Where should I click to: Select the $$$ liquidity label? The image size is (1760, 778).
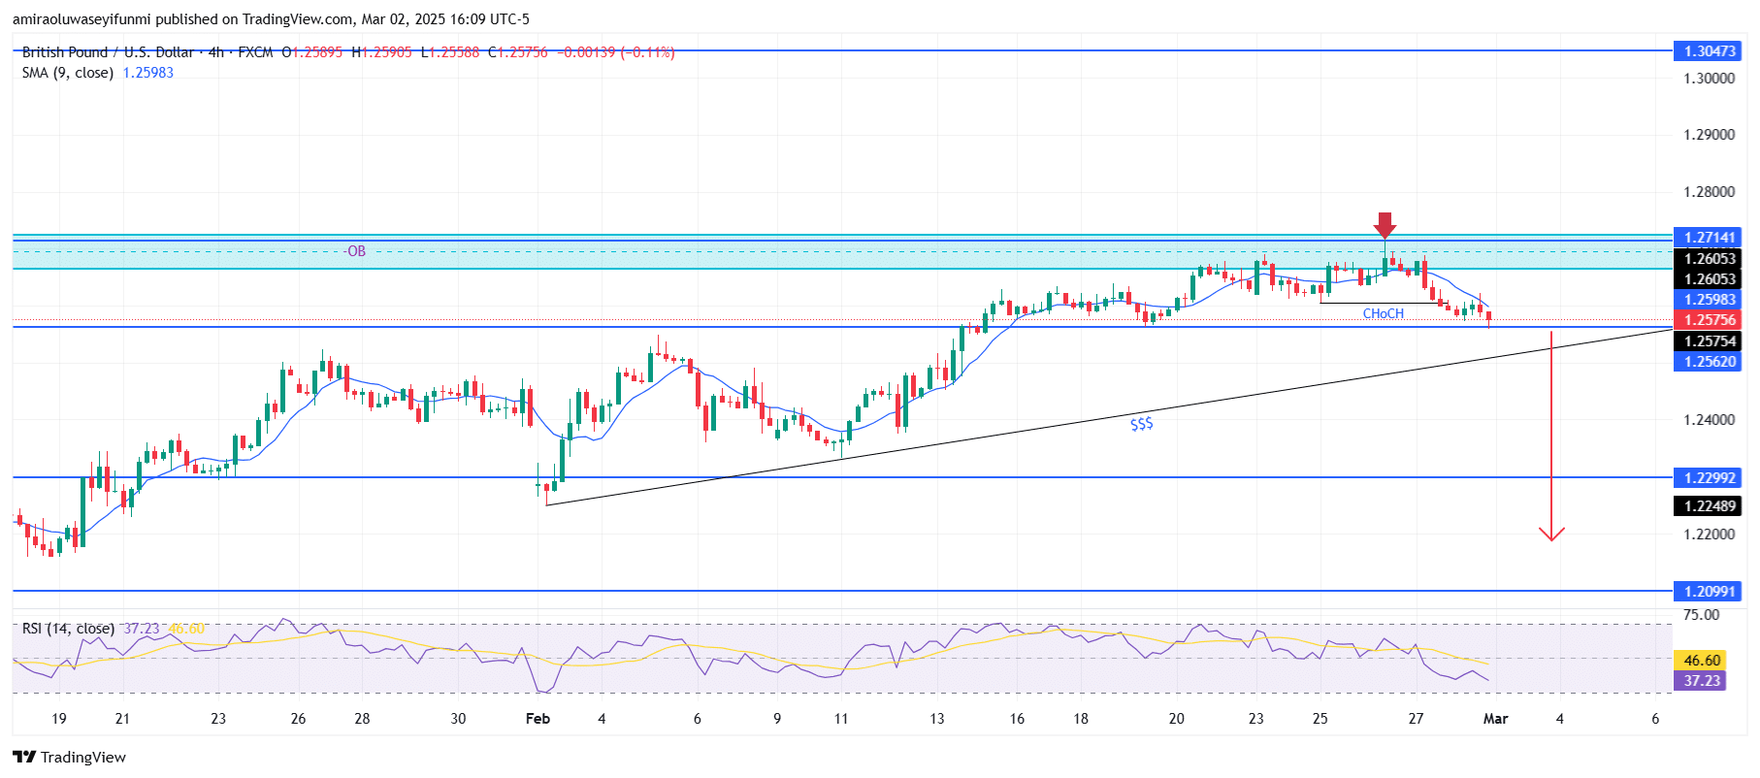1142,424
